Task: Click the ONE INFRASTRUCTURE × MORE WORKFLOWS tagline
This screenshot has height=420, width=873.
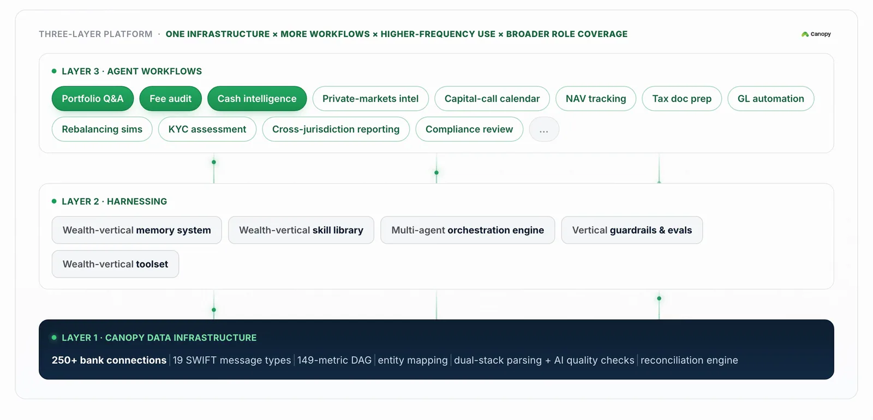Action: click(397, 34)
